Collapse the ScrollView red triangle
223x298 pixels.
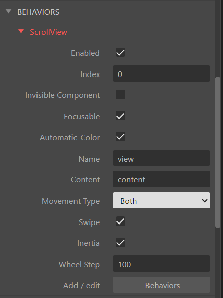click(x=21, y=31)
